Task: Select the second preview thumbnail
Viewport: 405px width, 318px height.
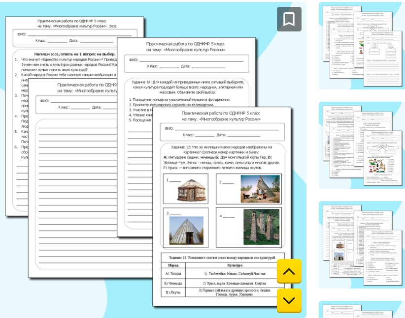Action: coord(362,145)
